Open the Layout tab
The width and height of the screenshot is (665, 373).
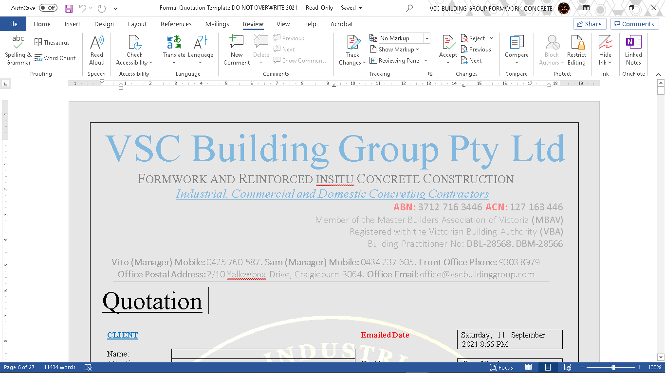coord(137,24)
